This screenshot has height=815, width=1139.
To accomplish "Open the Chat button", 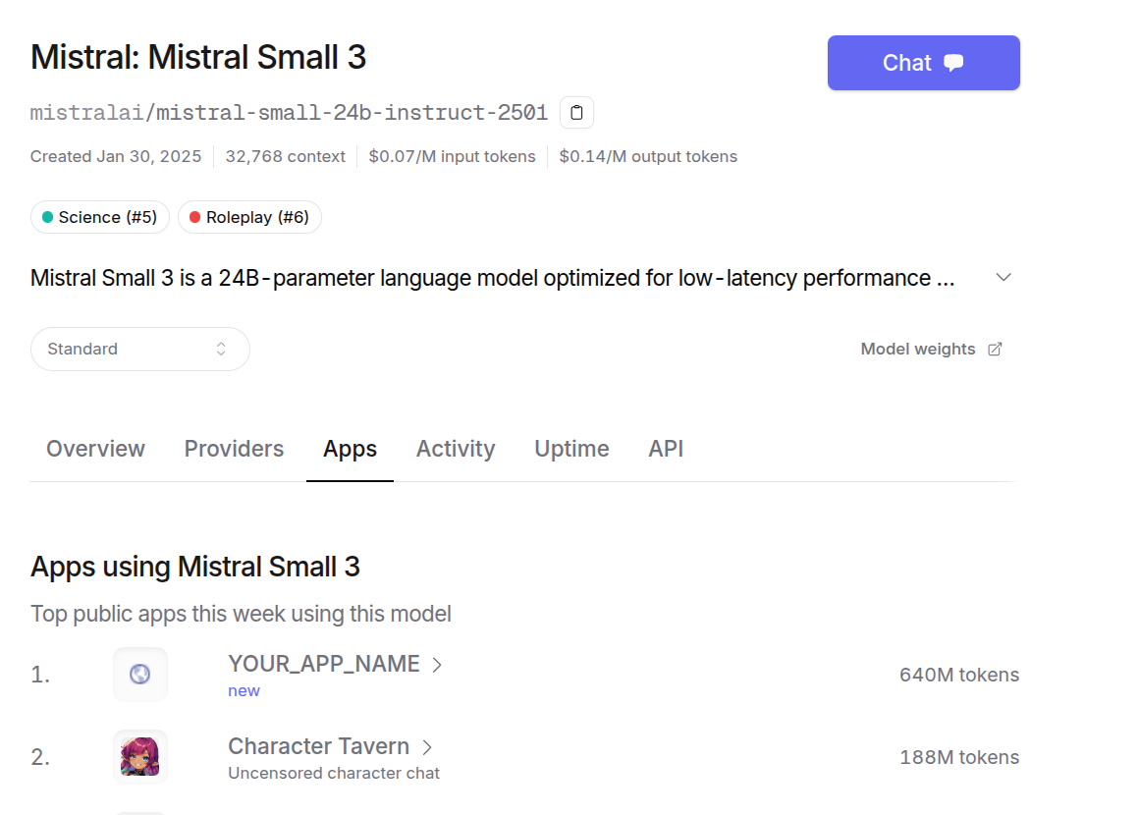I will point(923,63).
